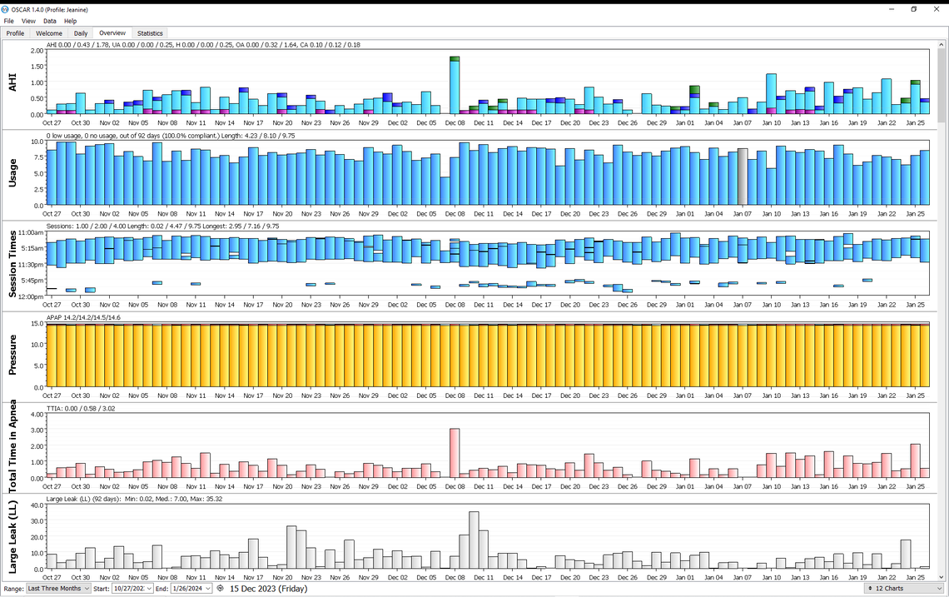Select the Profile tab
Screen dimensions: 949x597
15,33
